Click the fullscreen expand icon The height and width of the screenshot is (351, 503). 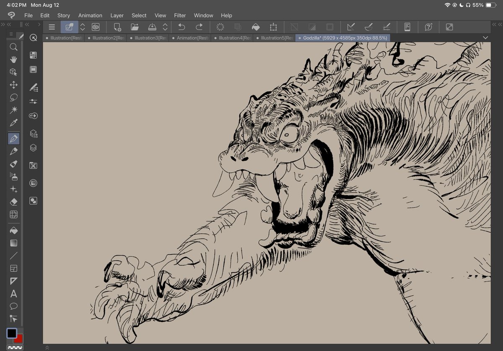[449, 27]
